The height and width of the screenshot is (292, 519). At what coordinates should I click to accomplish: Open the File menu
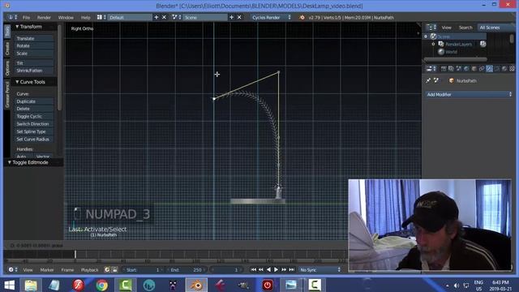tap(26, 18)
